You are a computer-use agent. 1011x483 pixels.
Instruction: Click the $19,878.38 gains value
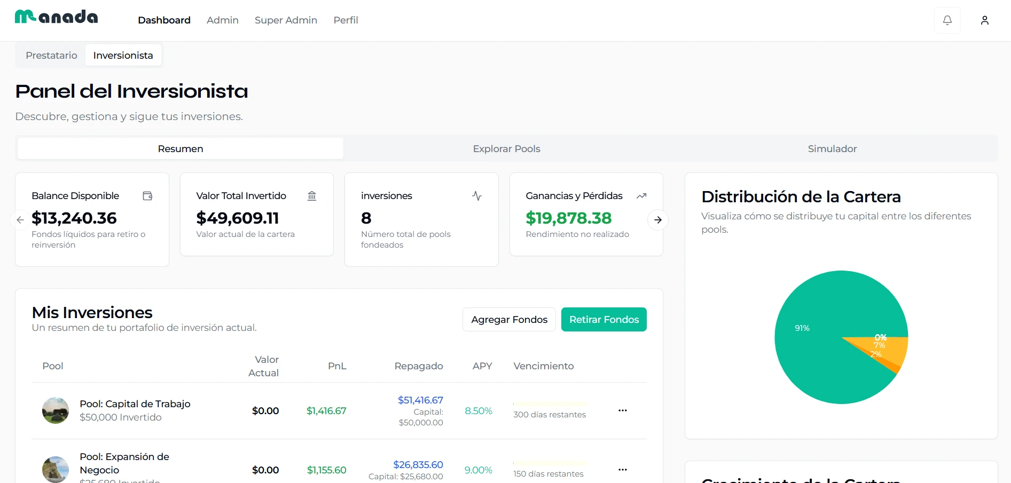(569, 218)
